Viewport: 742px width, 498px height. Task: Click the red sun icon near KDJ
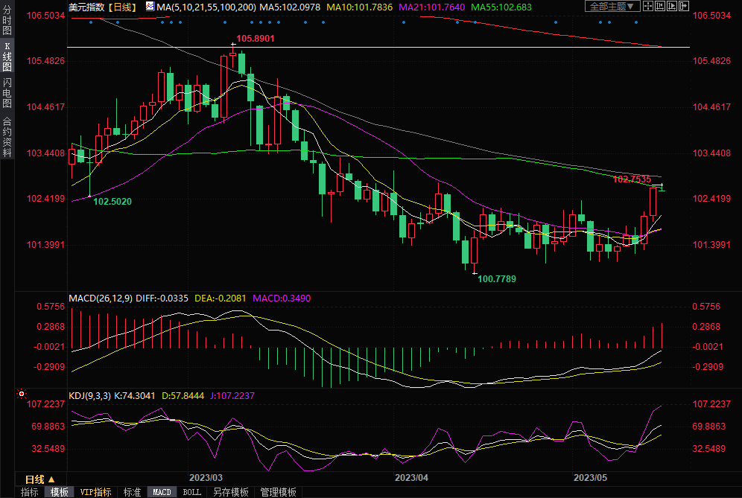click(x=22, y=394)
